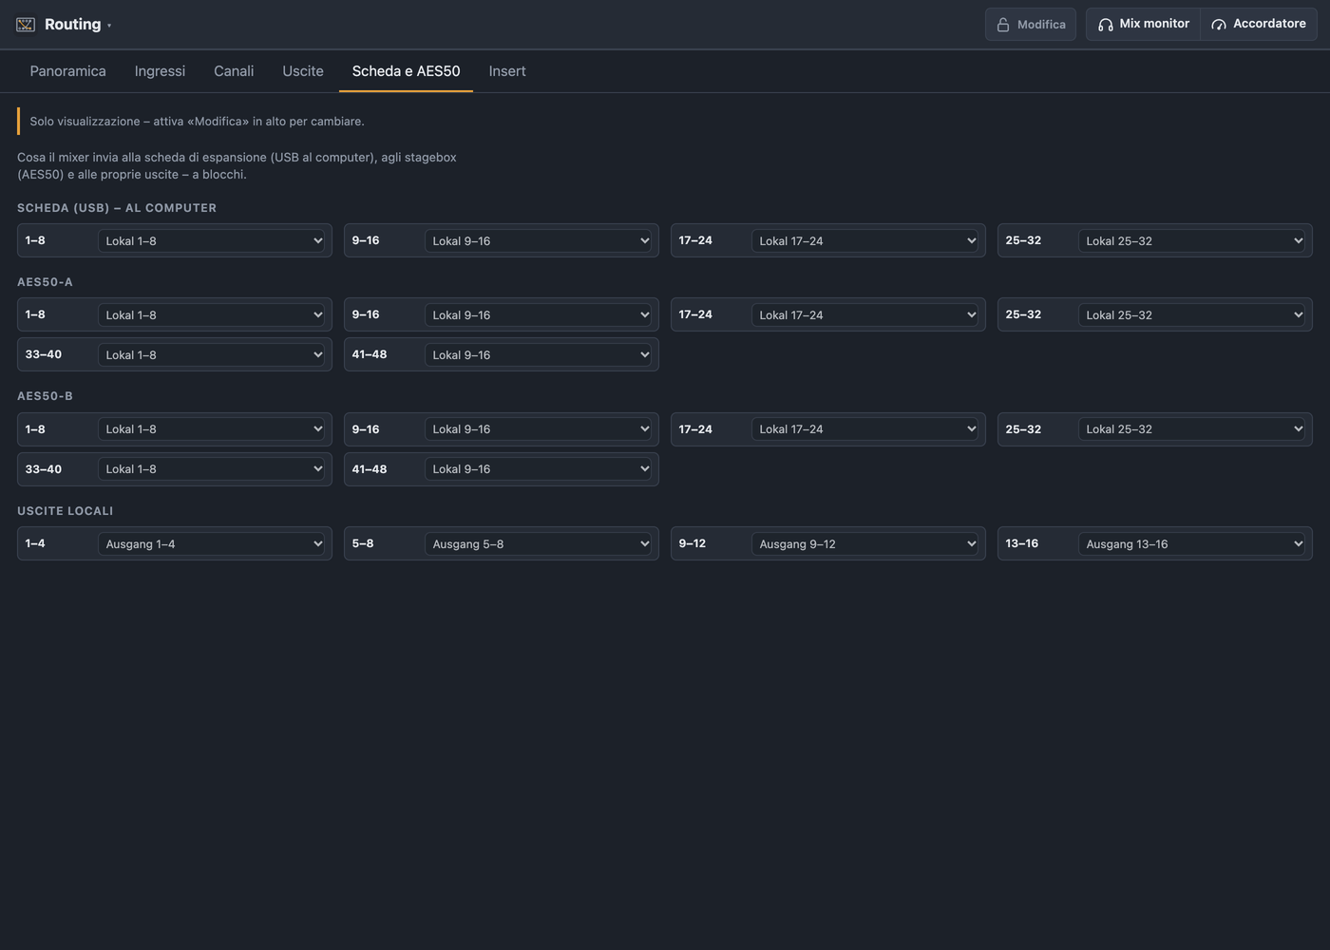Click the "Solo visualizzazione" read-only notice
The image size is (1330, 950).
tap(197, 122)
